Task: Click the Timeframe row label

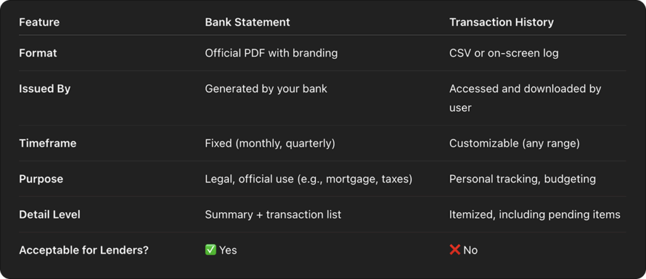Action: point(48,143)
